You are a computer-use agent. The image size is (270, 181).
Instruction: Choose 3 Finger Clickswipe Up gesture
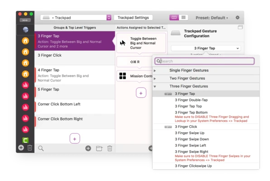[x=206, y=166]
